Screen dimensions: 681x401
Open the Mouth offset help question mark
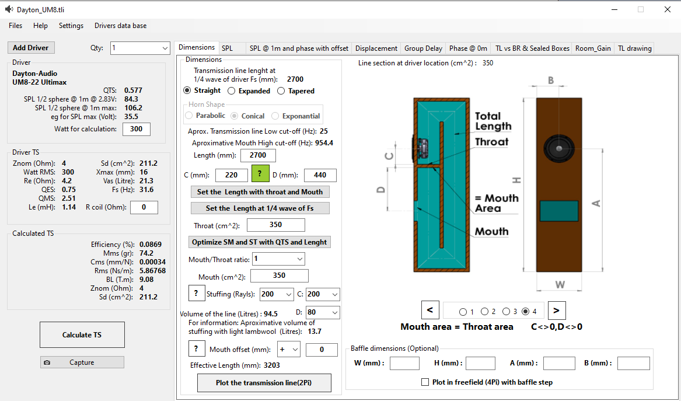(197, 348)
